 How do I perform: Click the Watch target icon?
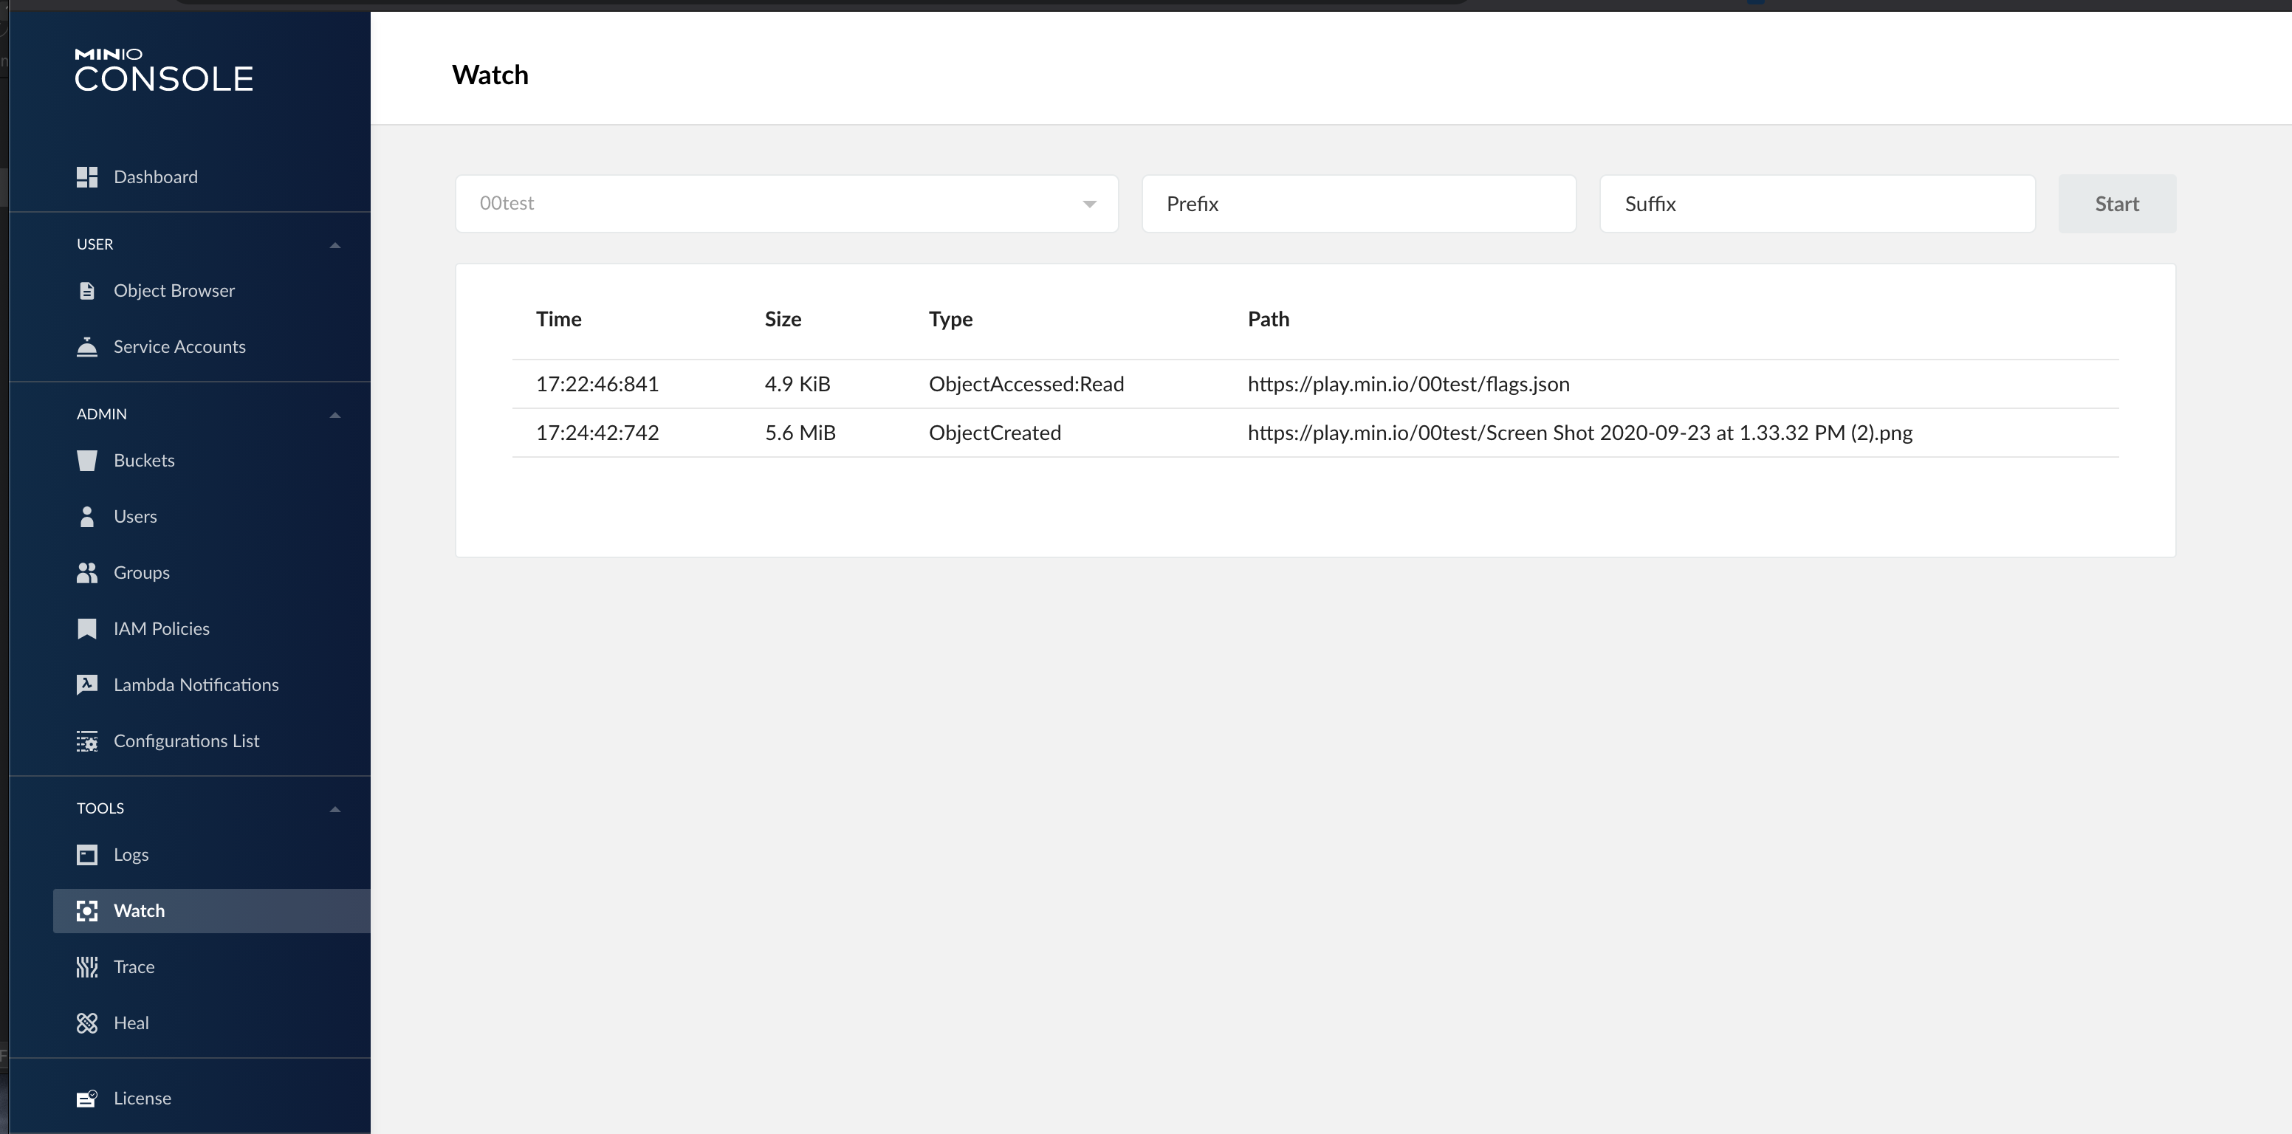coord(87,911)
